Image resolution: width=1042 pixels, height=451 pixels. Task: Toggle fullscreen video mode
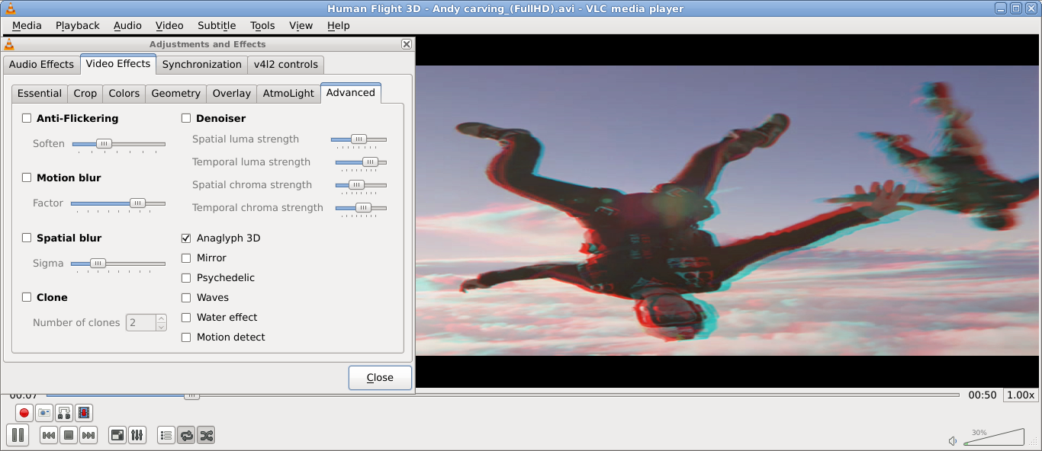coord(117,435)
